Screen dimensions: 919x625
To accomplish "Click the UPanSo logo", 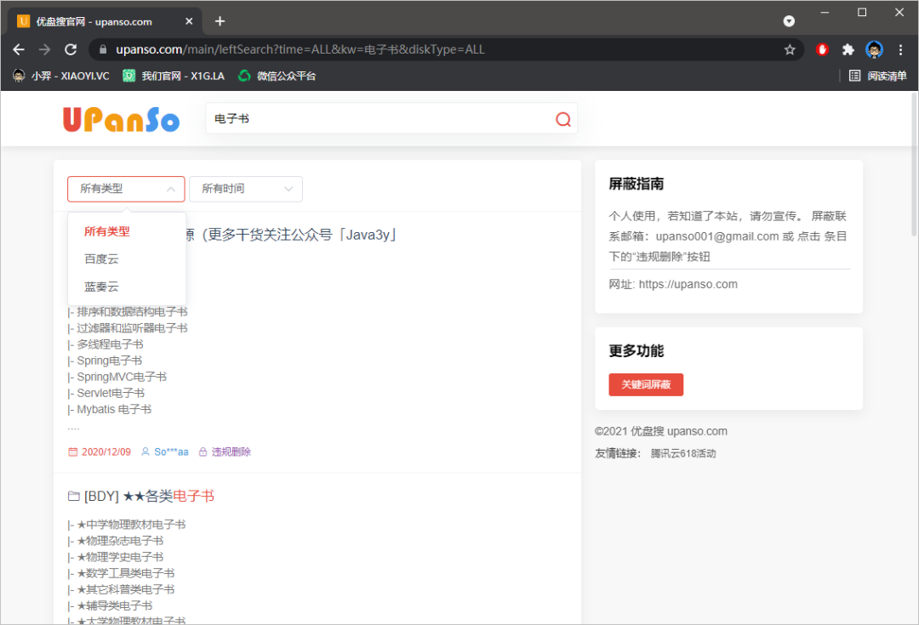I will point(122,119).
